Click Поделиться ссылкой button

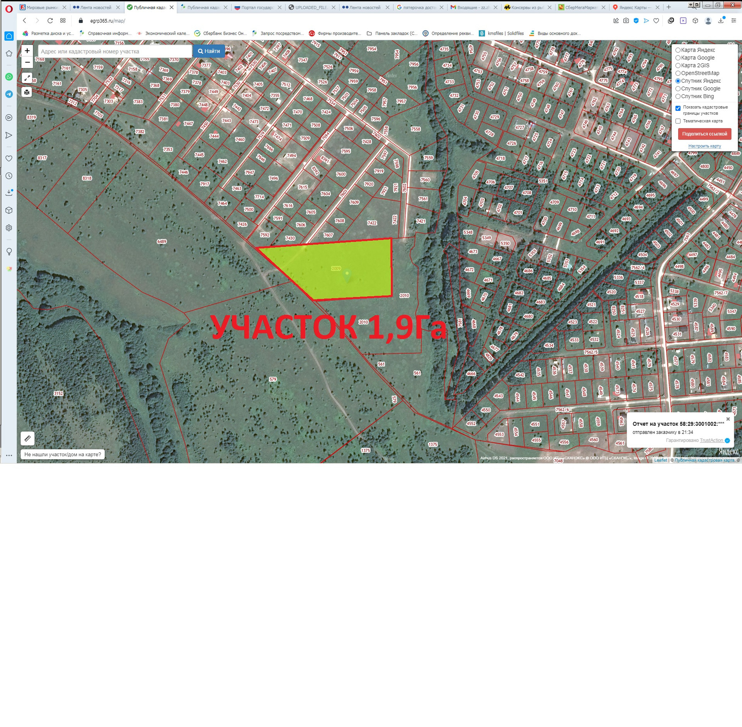(704, 134)
